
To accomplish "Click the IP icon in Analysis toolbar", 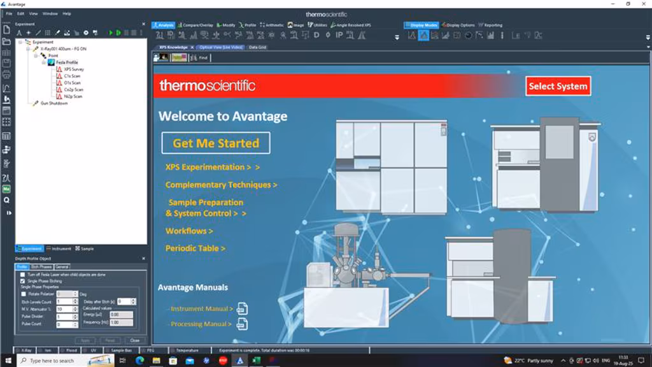I will click(339, 35).
